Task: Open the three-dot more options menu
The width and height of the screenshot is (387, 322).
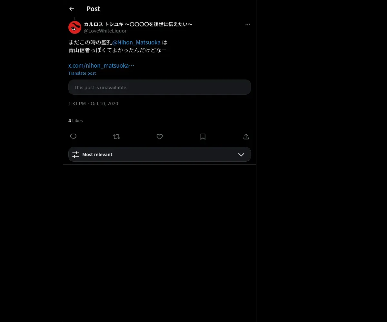Action: (248, 24)
